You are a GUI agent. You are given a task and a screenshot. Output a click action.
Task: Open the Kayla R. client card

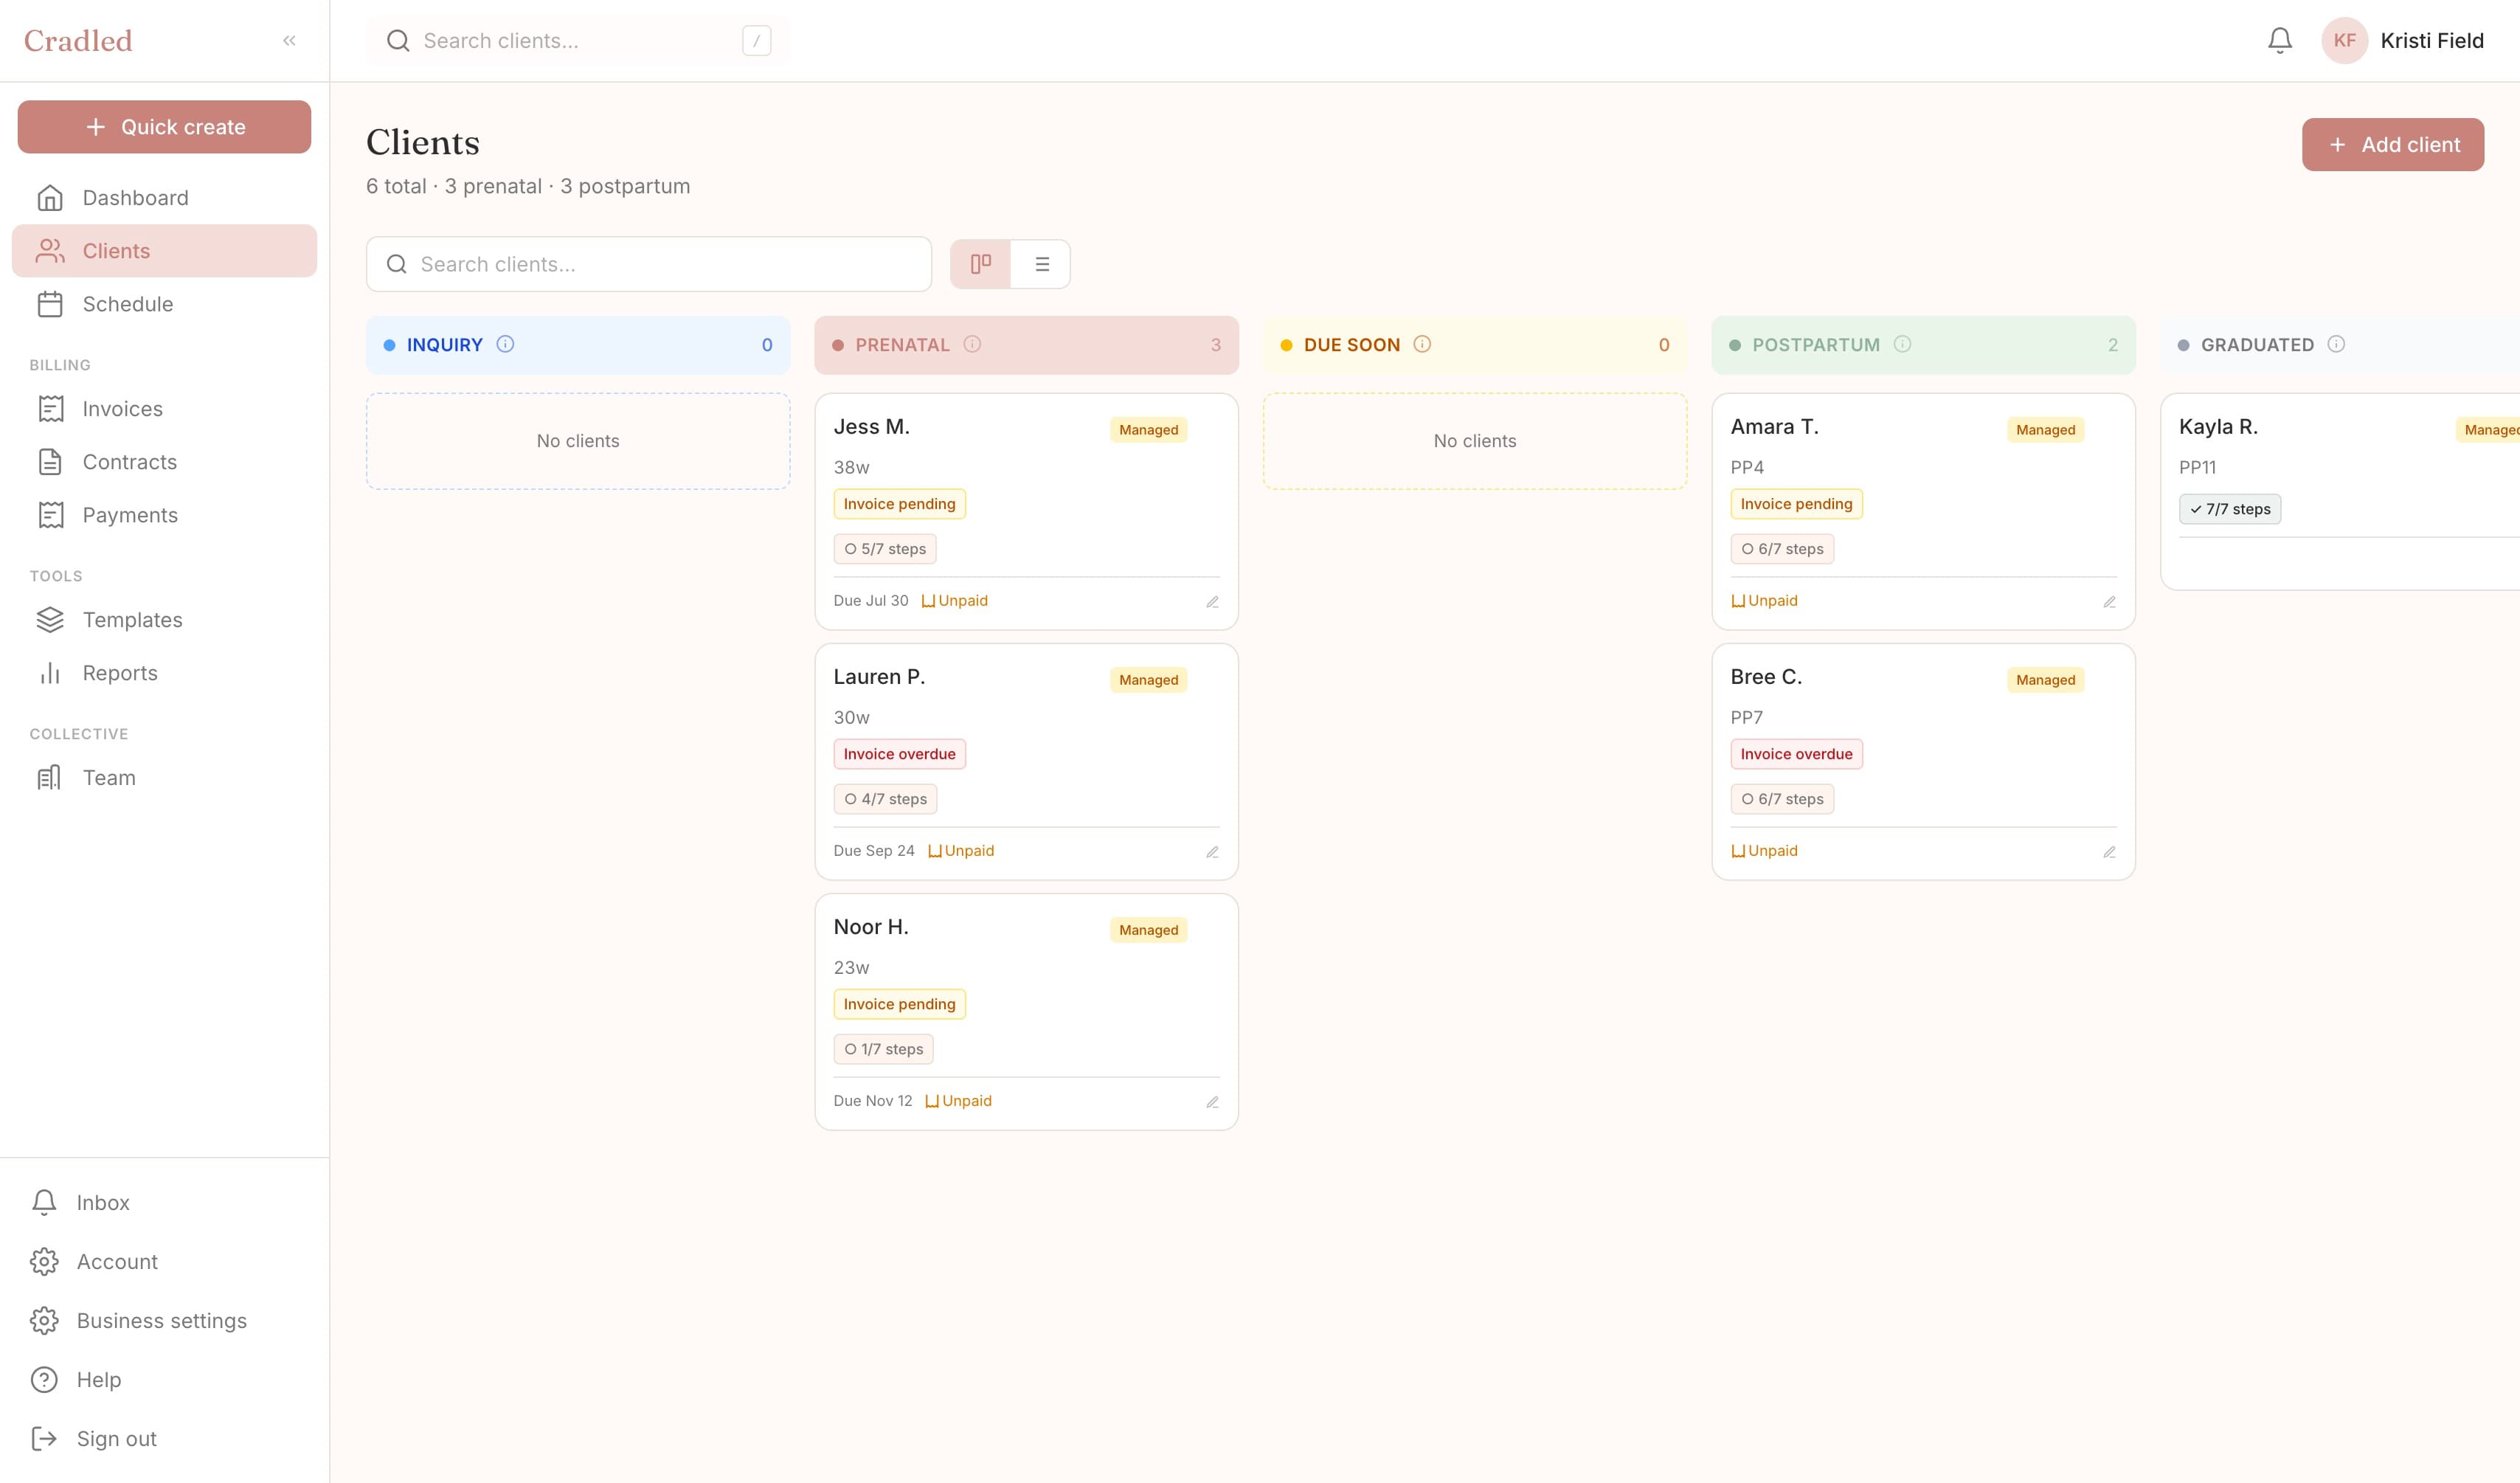point(2340,491)
